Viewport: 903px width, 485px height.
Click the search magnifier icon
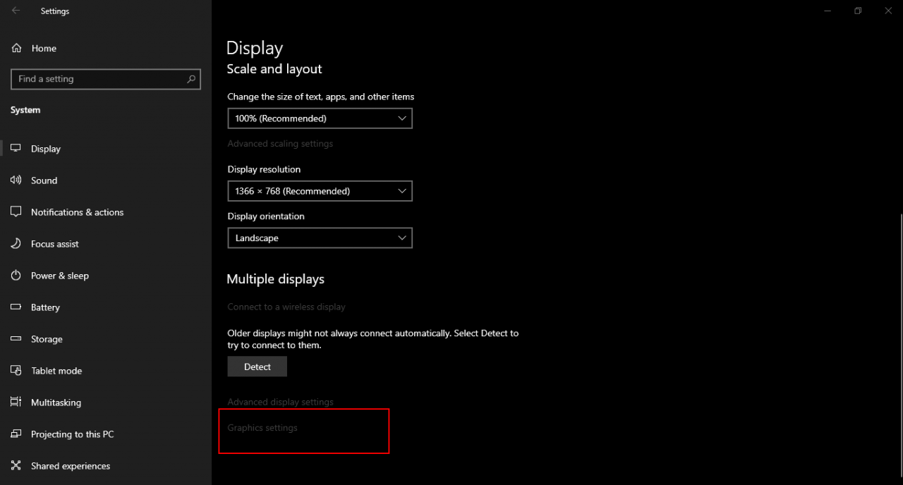[x=191, y=79]
